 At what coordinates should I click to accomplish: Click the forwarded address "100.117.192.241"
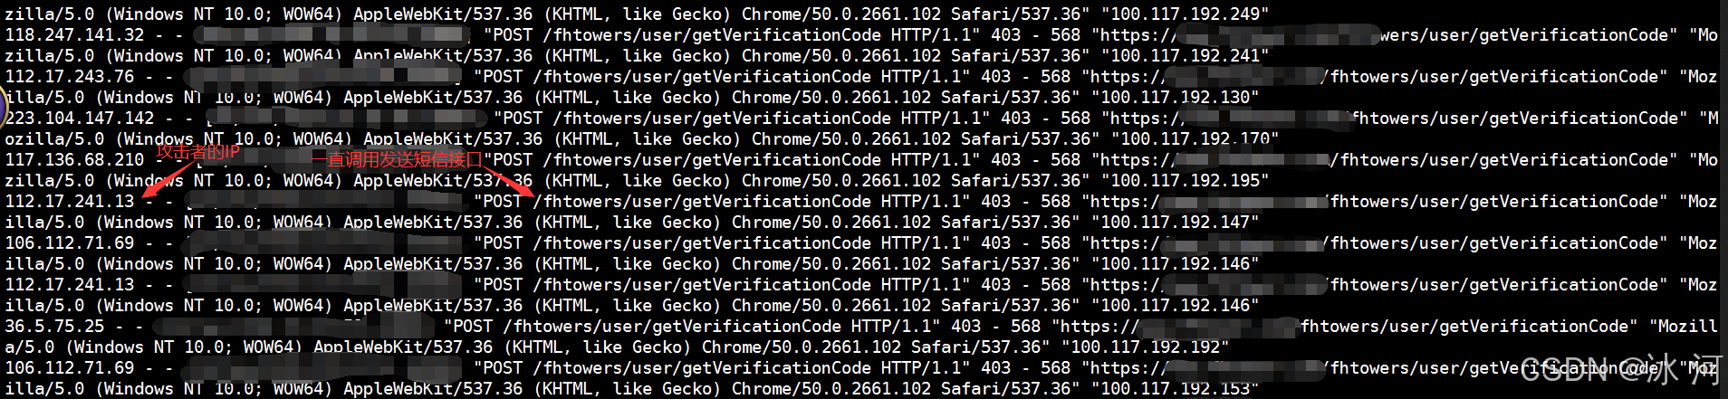pos(1186,56)
